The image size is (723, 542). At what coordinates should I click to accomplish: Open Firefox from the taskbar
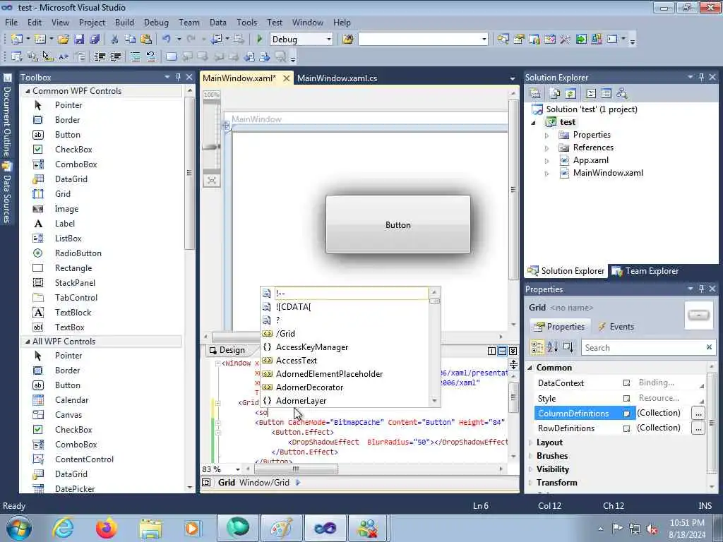point(107,528)
